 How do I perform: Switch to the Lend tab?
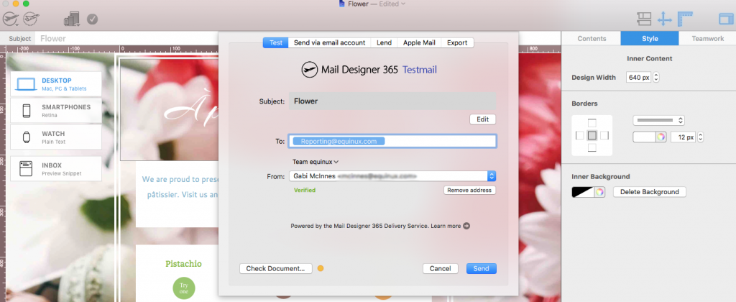[x=384, y=42]
